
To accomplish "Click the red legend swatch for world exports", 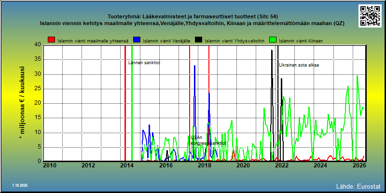I will (51, 40).
